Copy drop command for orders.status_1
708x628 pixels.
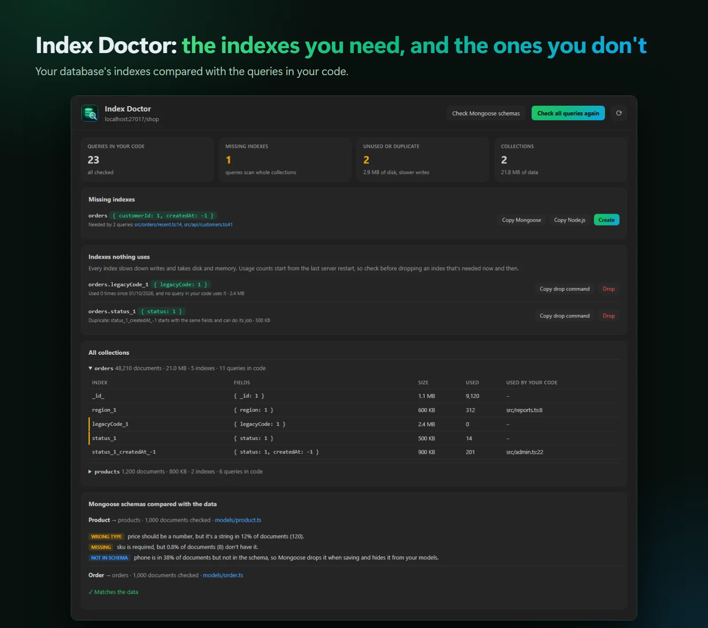point(565,316)
